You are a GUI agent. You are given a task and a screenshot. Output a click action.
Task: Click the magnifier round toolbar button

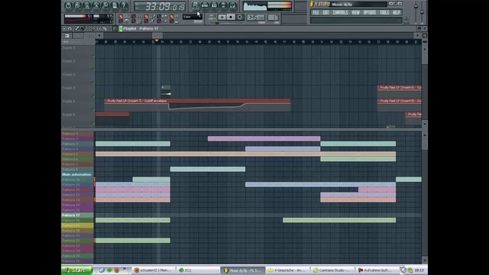coord(105,5)
